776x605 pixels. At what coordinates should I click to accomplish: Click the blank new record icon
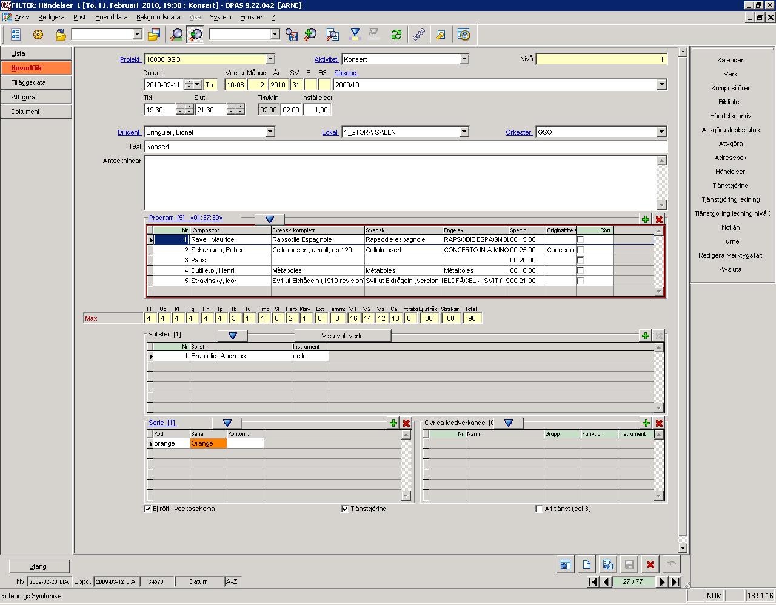click(586, 565)
